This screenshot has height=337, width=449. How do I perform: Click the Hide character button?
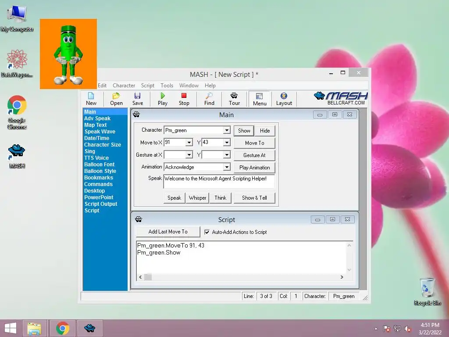(265, 131)
